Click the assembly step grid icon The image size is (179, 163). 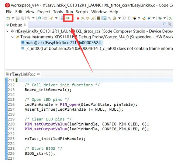99,18
